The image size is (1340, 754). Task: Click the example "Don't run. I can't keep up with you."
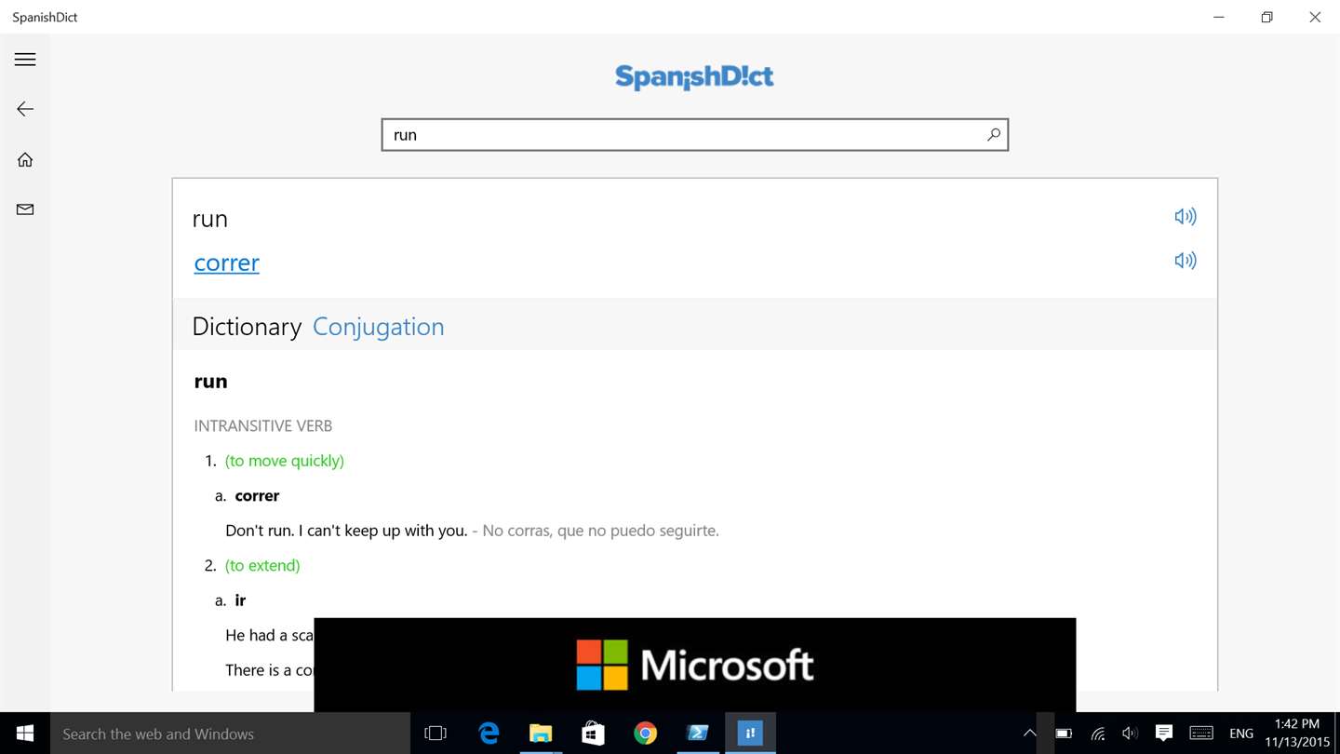346,531
